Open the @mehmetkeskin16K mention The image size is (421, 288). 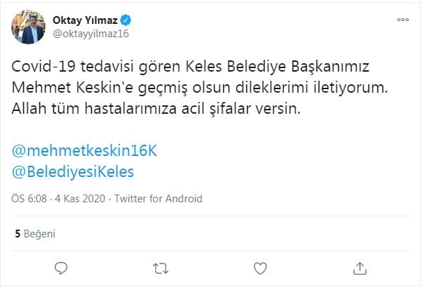[82, 152]
